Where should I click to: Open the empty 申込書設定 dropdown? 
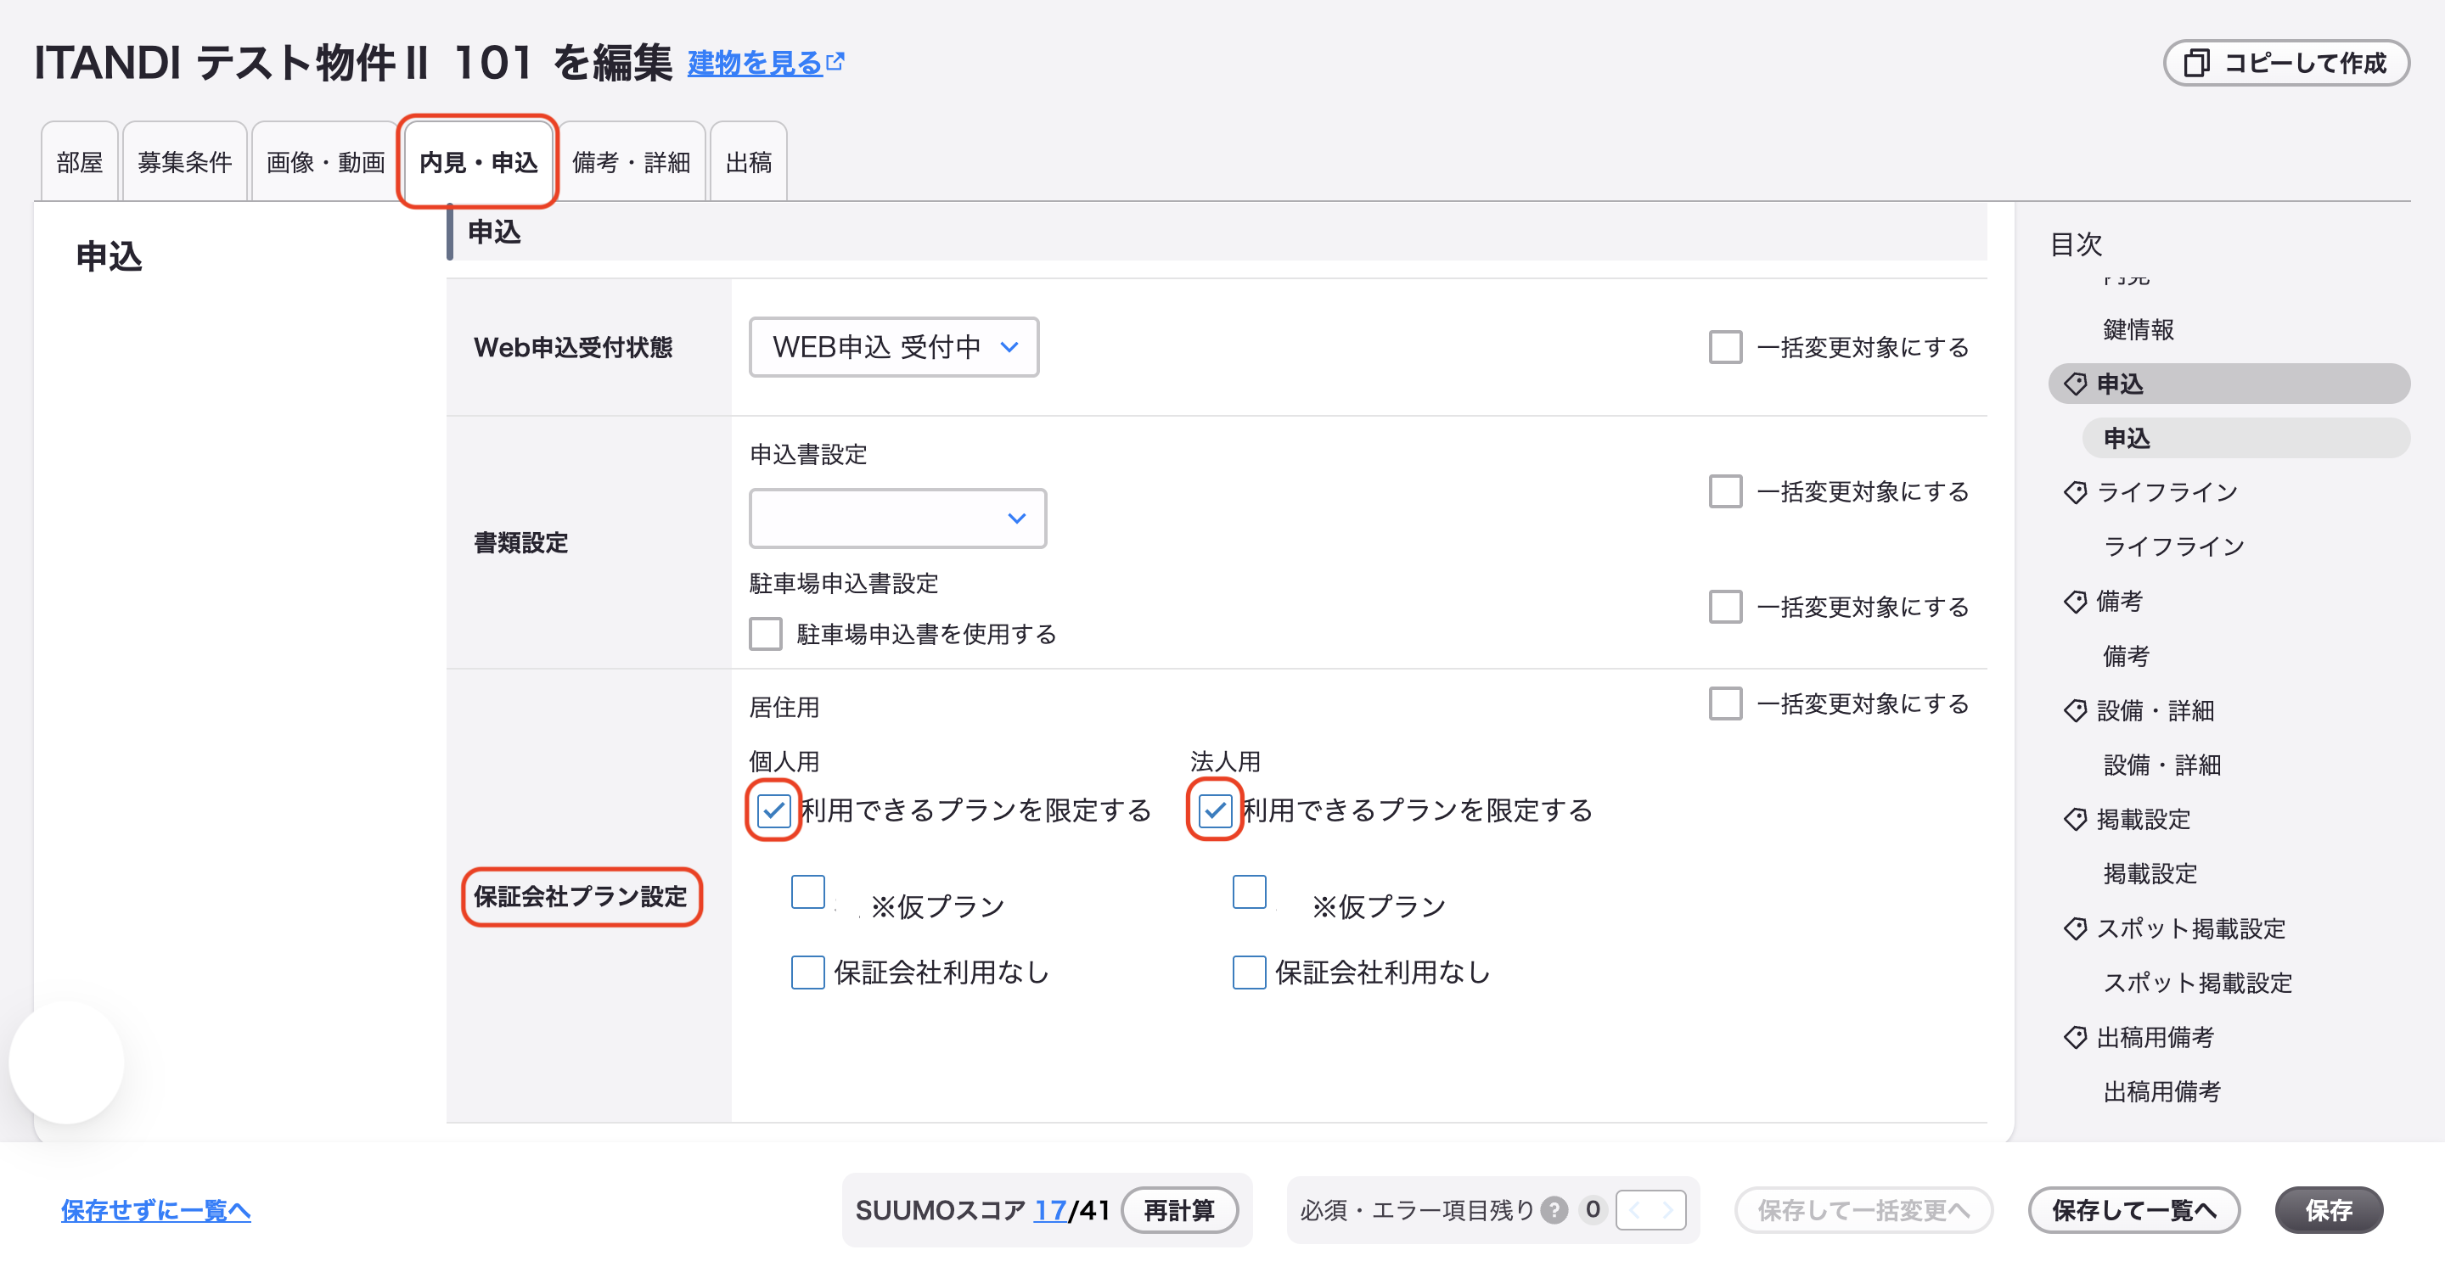tap(897, 518)
